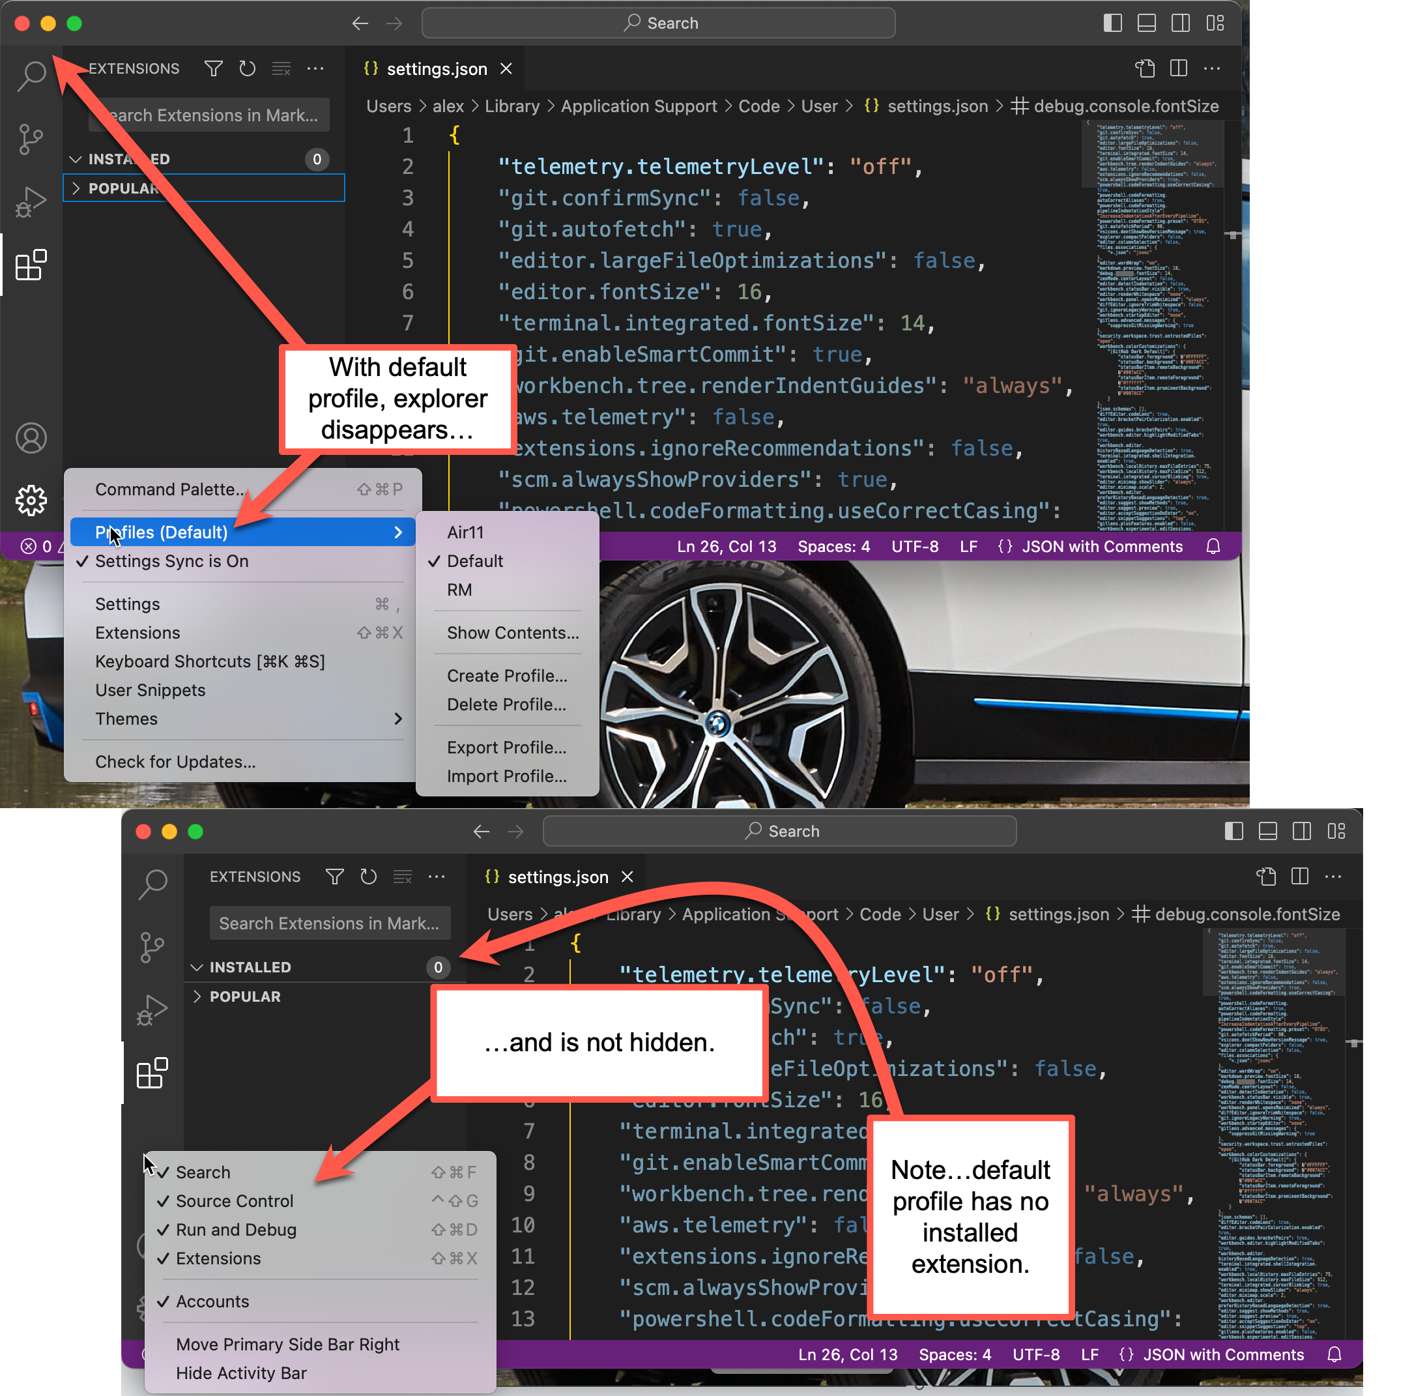1427x1396 pixels.
Task: Choose Create Profile... from submenu
Action: click(506, 675)
